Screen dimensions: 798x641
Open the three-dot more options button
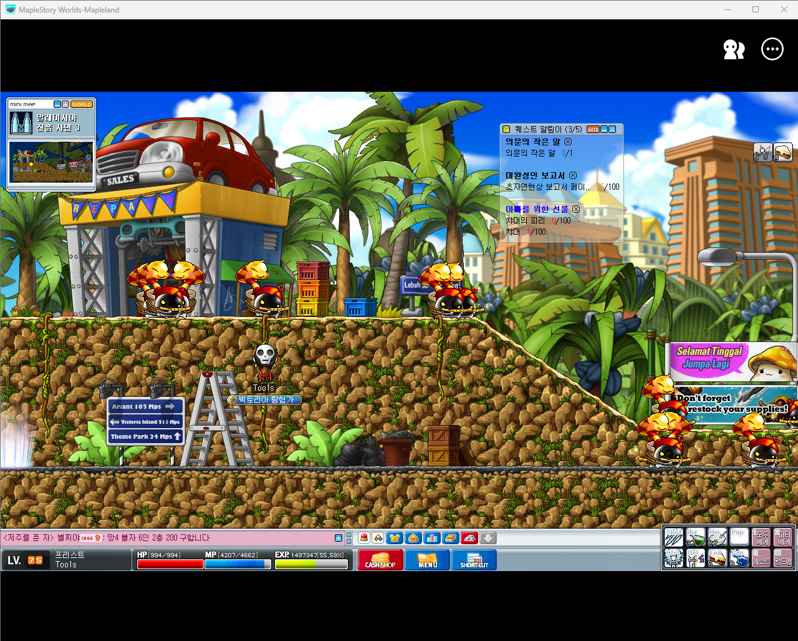click(772, 49)
